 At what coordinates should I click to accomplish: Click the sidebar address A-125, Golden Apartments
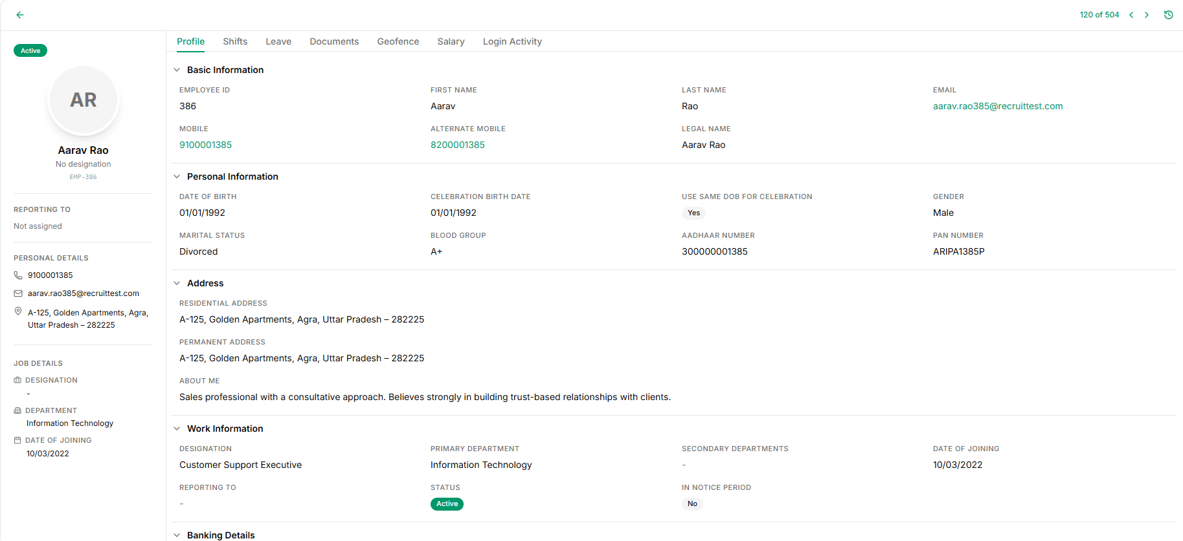click(88, 319)
